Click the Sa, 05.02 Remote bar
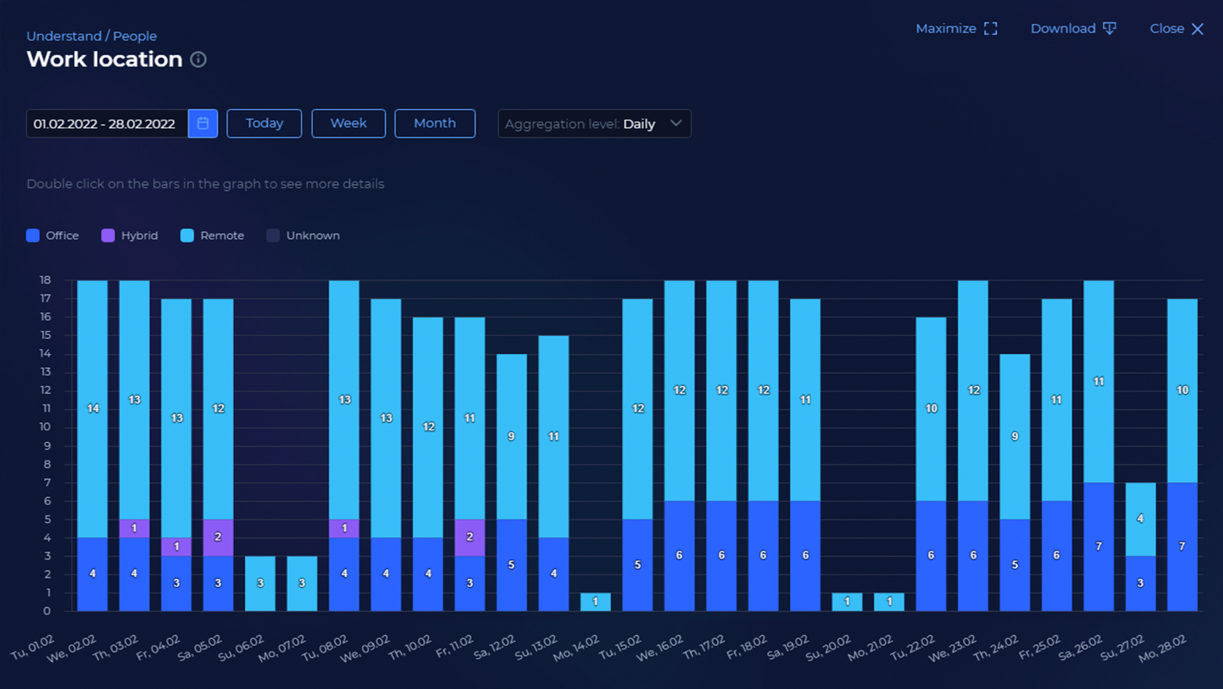The width and height of the screenshot is (1223, 689). 260,583
